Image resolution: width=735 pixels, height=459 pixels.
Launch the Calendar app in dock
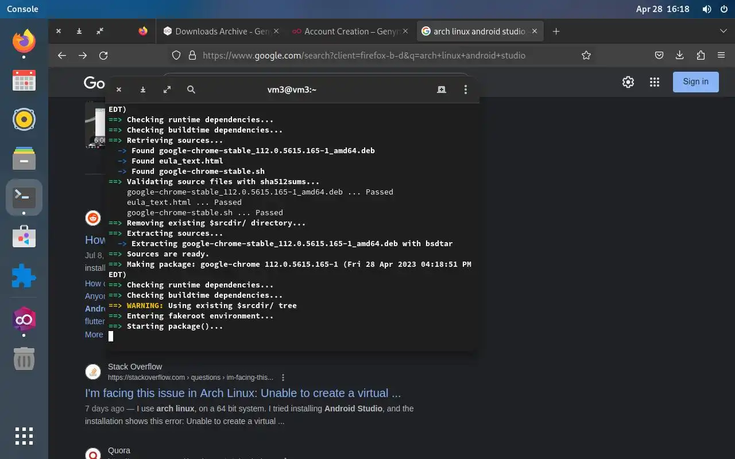tap(24, 80)
